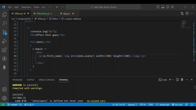Viewport: 196px width, 110px height.
Task: Open the Go menu
Action: (x=43, y=7)
